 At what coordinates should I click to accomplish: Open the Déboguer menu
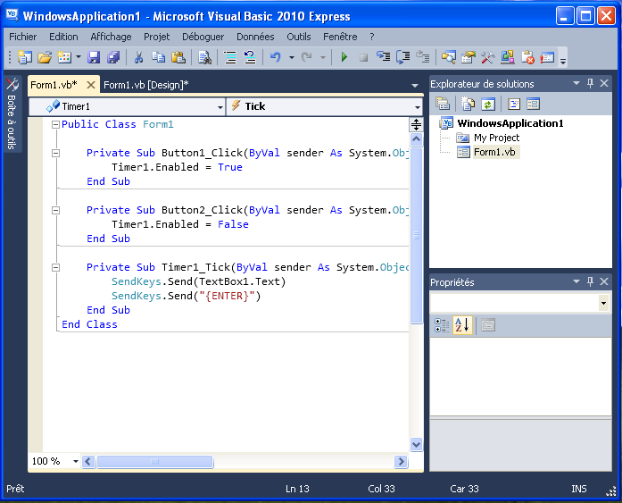[x=203, y=37]
